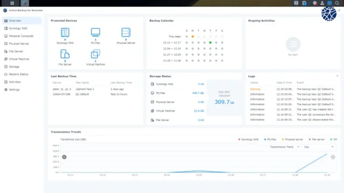Click log entry 'The user QC has created'

293,110
